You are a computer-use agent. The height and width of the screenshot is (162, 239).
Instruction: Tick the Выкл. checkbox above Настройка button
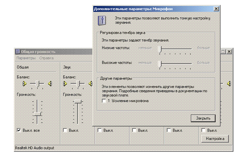(x=204, y=130)
